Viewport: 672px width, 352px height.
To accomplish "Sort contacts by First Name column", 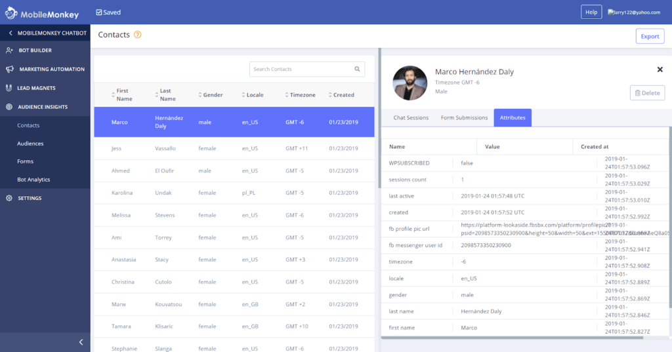I will (122, 95).
